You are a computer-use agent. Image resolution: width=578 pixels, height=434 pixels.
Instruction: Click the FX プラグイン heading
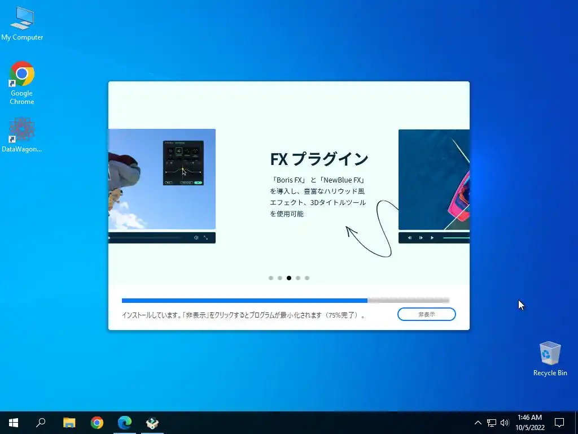(x=319, y=159)
